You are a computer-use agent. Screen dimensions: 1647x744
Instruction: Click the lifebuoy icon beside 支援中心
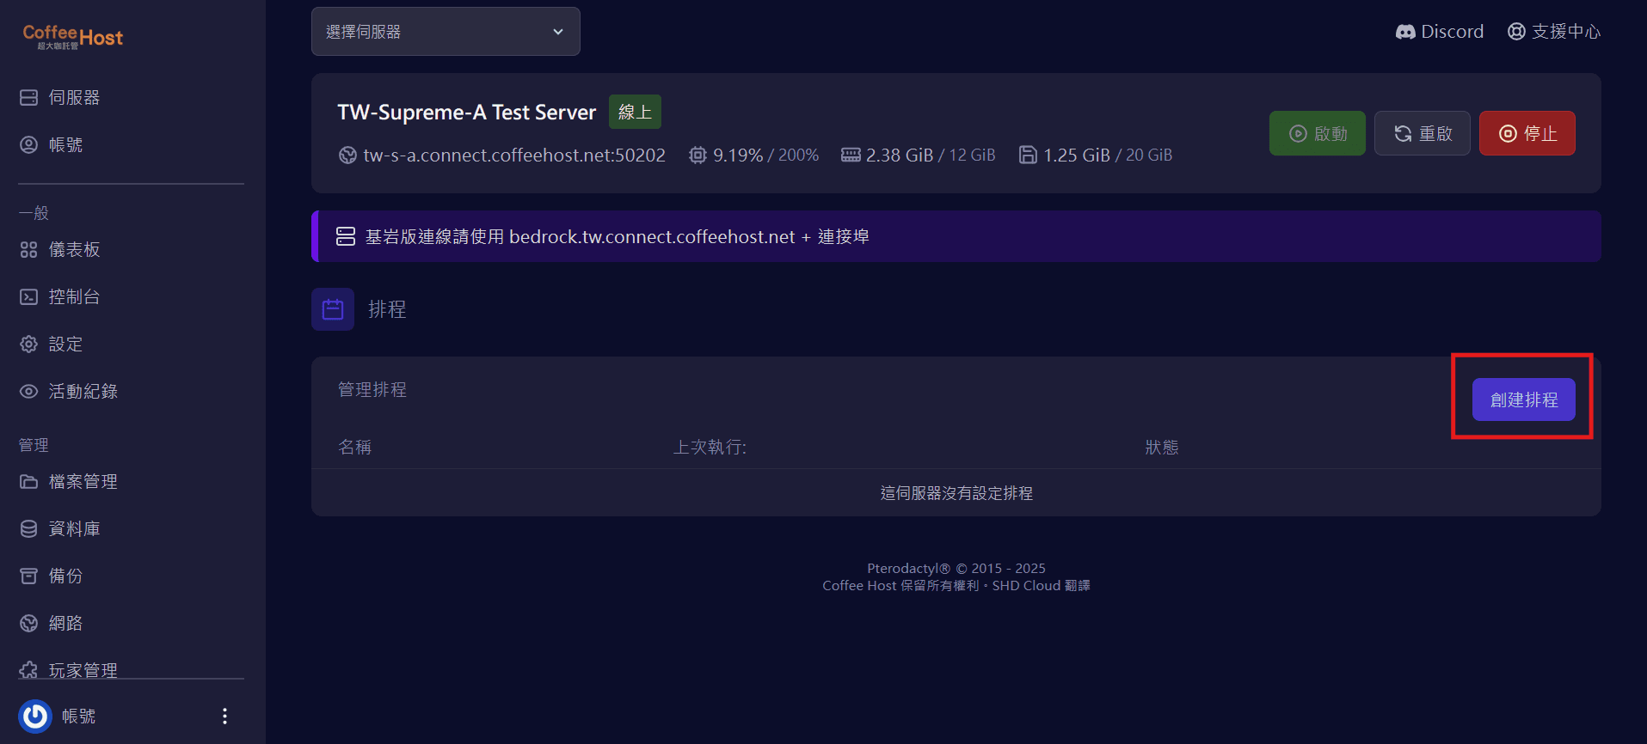tap(1516, 32)
